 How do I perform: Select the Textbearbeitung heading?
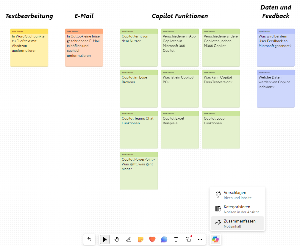point(29,16)
